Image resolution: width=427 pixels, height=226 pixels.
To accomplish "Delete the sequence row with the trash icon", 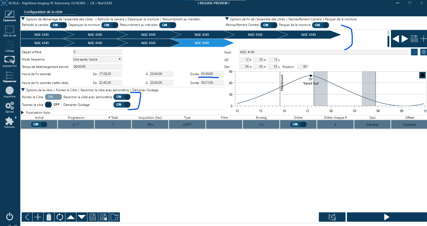I will click(x=49, y=217).
